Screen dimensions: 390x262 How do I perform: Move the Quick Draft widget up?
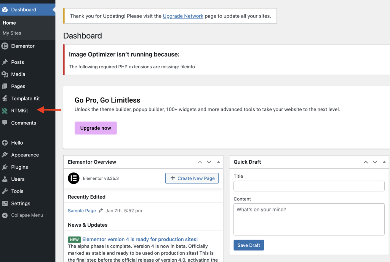tap(366, 162)
